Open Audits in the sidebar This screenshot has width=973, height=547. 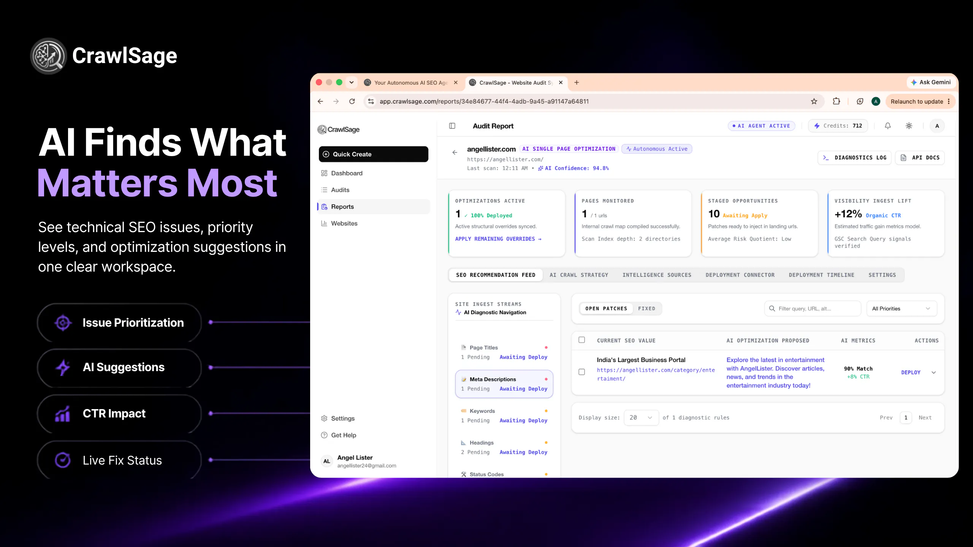coord(374,190)
